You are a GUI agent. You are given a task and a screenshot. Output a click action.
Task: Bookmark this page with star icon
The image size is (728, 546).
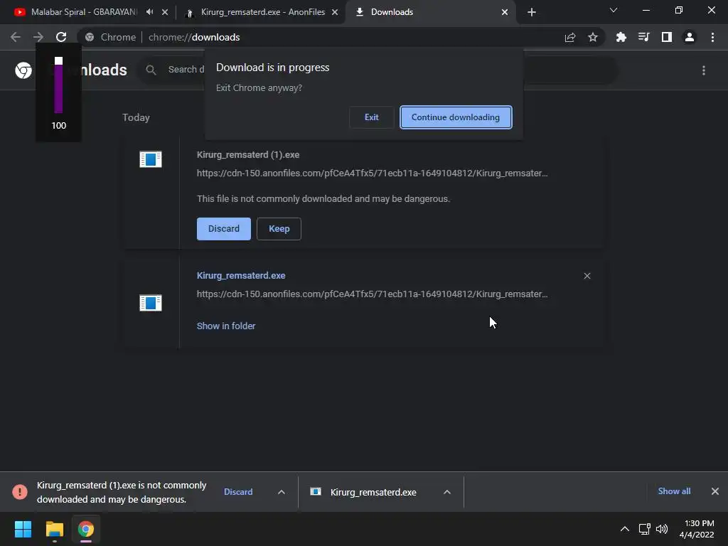[x=593, y=38]
